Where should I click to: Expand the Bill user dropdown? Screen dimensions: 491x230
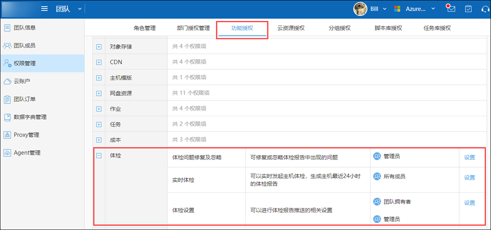pyautogui.click(x=385, y=9)
